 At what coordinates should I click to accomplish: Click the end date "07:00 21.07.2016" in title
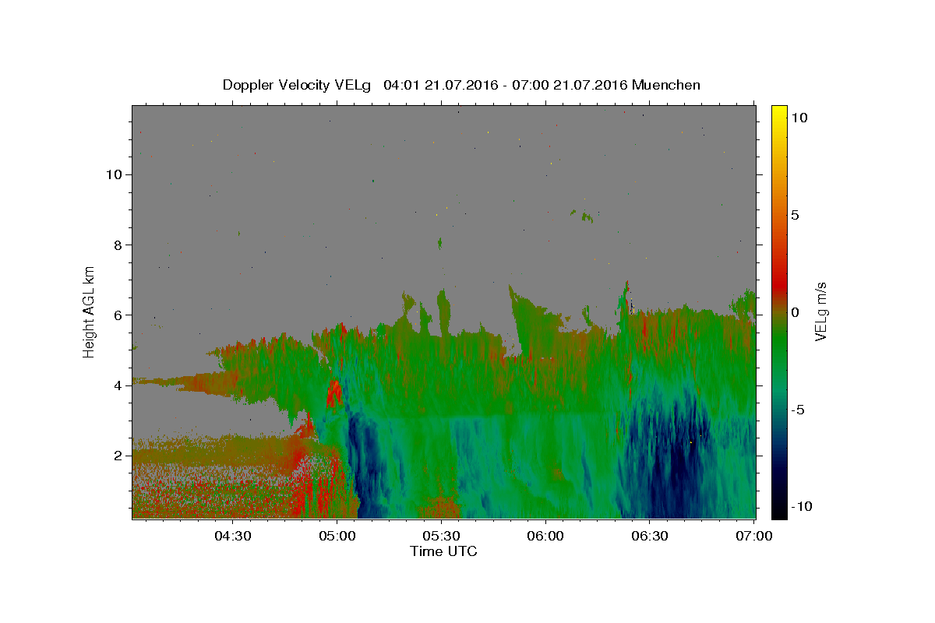pyautogui.click(x=570, y=85)
